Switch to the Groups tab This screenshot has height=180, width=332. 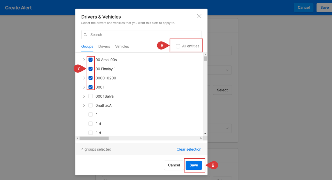[x=87, y=46]
